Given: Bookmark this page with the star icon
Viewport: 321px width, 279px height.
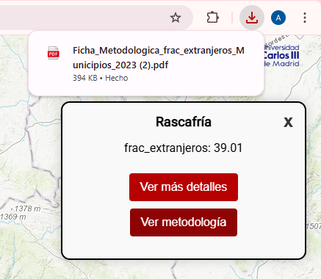Looking at the screenshot, I should coord(176,18).
